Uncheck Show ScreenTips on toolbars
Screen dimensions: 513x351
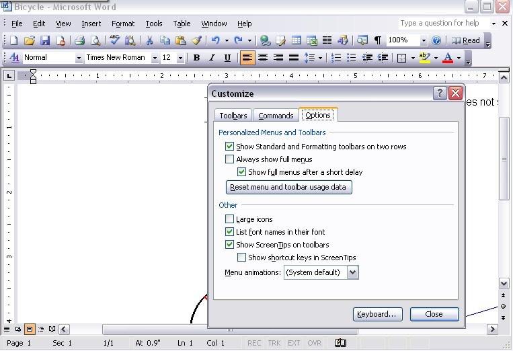pyautogui.click(x=229, y=244)
